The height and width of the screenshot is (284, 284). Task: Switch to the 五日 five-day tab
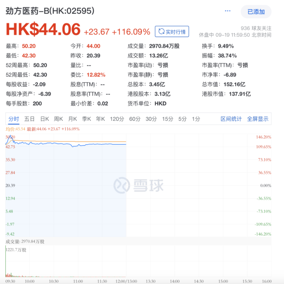[29, 119]
